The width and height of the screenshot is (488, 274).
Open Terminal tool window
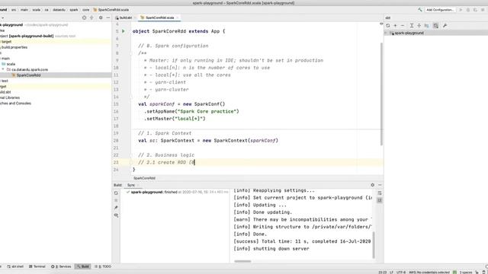(x=37, y=266)
